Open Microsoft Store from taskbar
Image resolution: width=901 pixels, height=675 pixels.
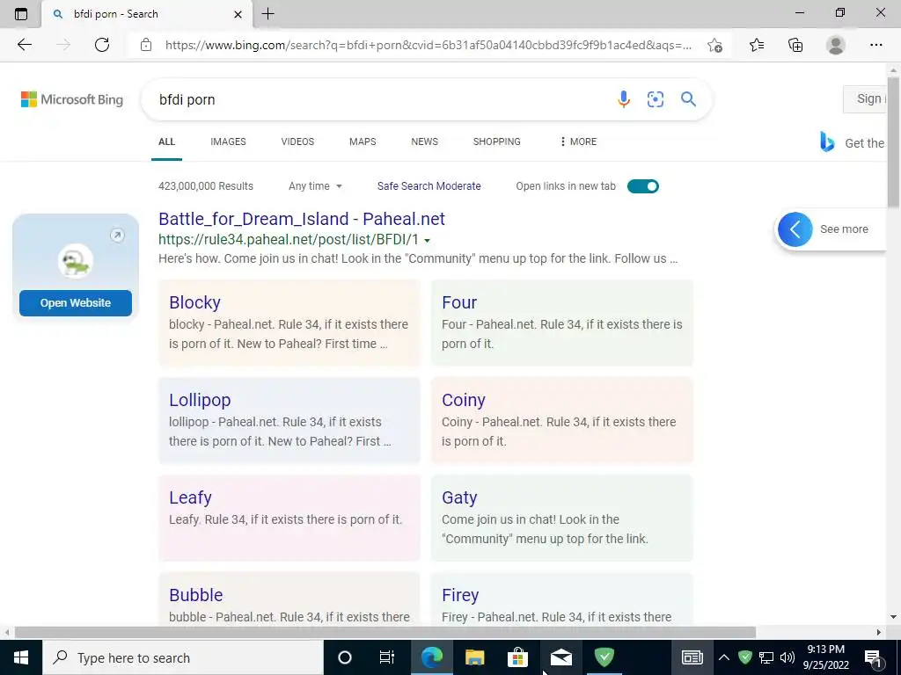(517, 657)
